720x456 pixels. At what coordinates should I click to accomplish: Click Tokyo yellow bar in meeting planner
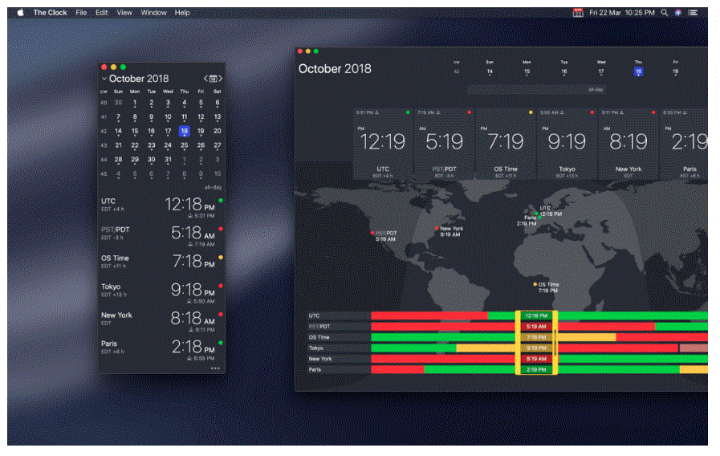tap(486, 348)
